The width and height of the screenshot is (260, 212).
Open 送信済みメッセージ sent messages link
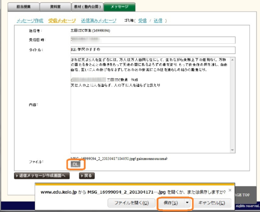[98, 21]
